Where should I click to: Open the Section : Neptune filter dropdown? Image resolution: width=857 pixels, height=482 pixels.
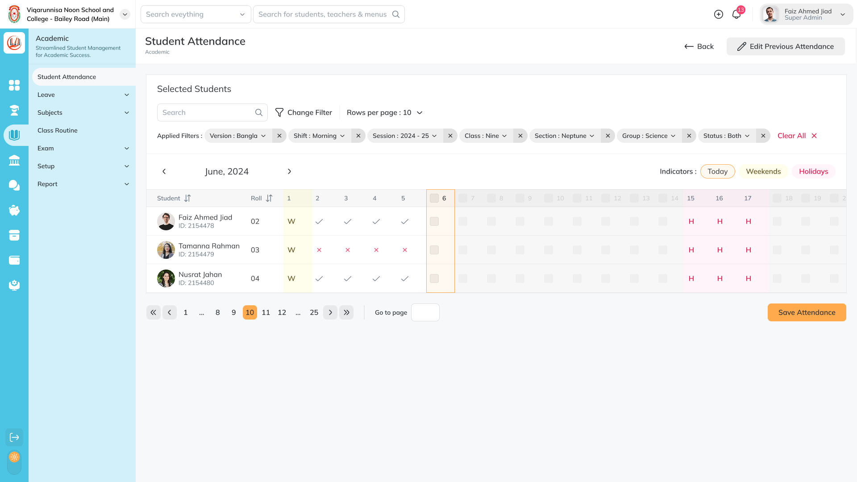click(x=564, y=136)
